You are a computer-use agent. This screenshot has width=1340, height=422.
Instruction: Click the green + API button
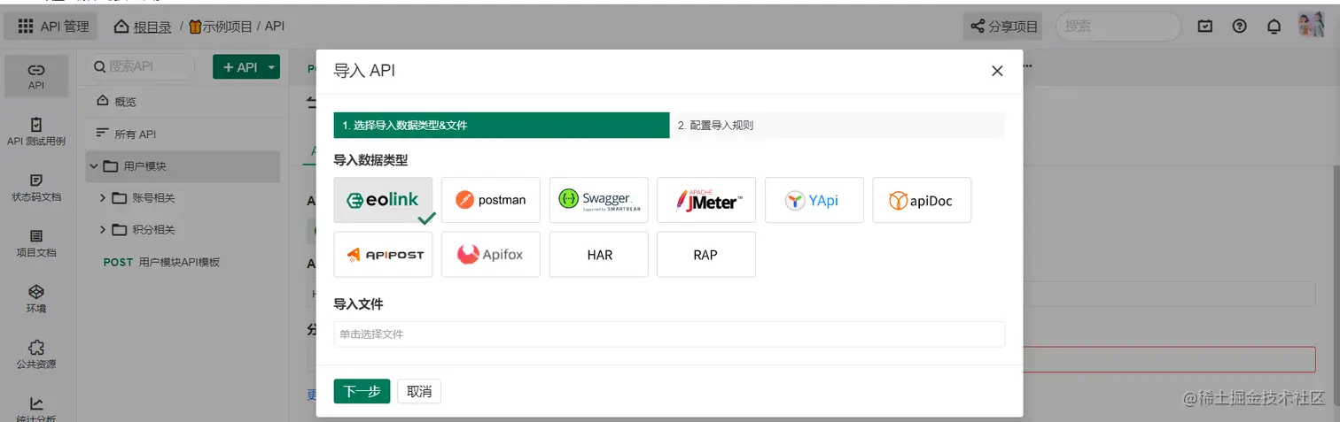point(238,67)
